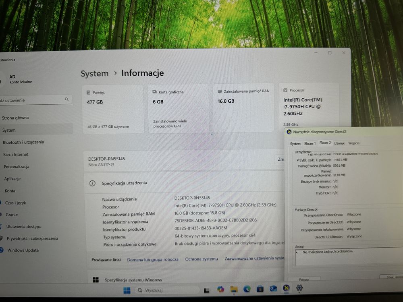Image resolution: width=403 pixels, height=302 pixels.
Task: Click the Zainstalowana pamięć RAM card icon
Action: coord(220,91)
